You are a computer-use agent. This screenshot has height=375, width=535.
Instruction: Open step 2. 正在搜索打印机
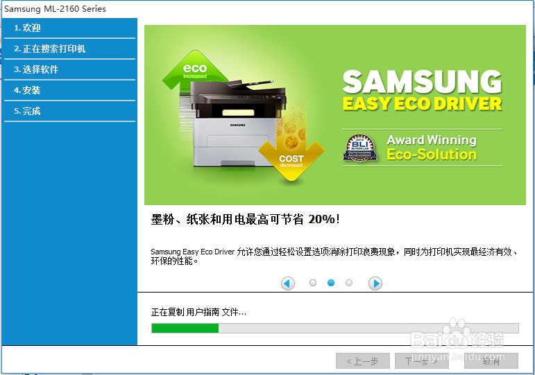[x=69, y=49]
